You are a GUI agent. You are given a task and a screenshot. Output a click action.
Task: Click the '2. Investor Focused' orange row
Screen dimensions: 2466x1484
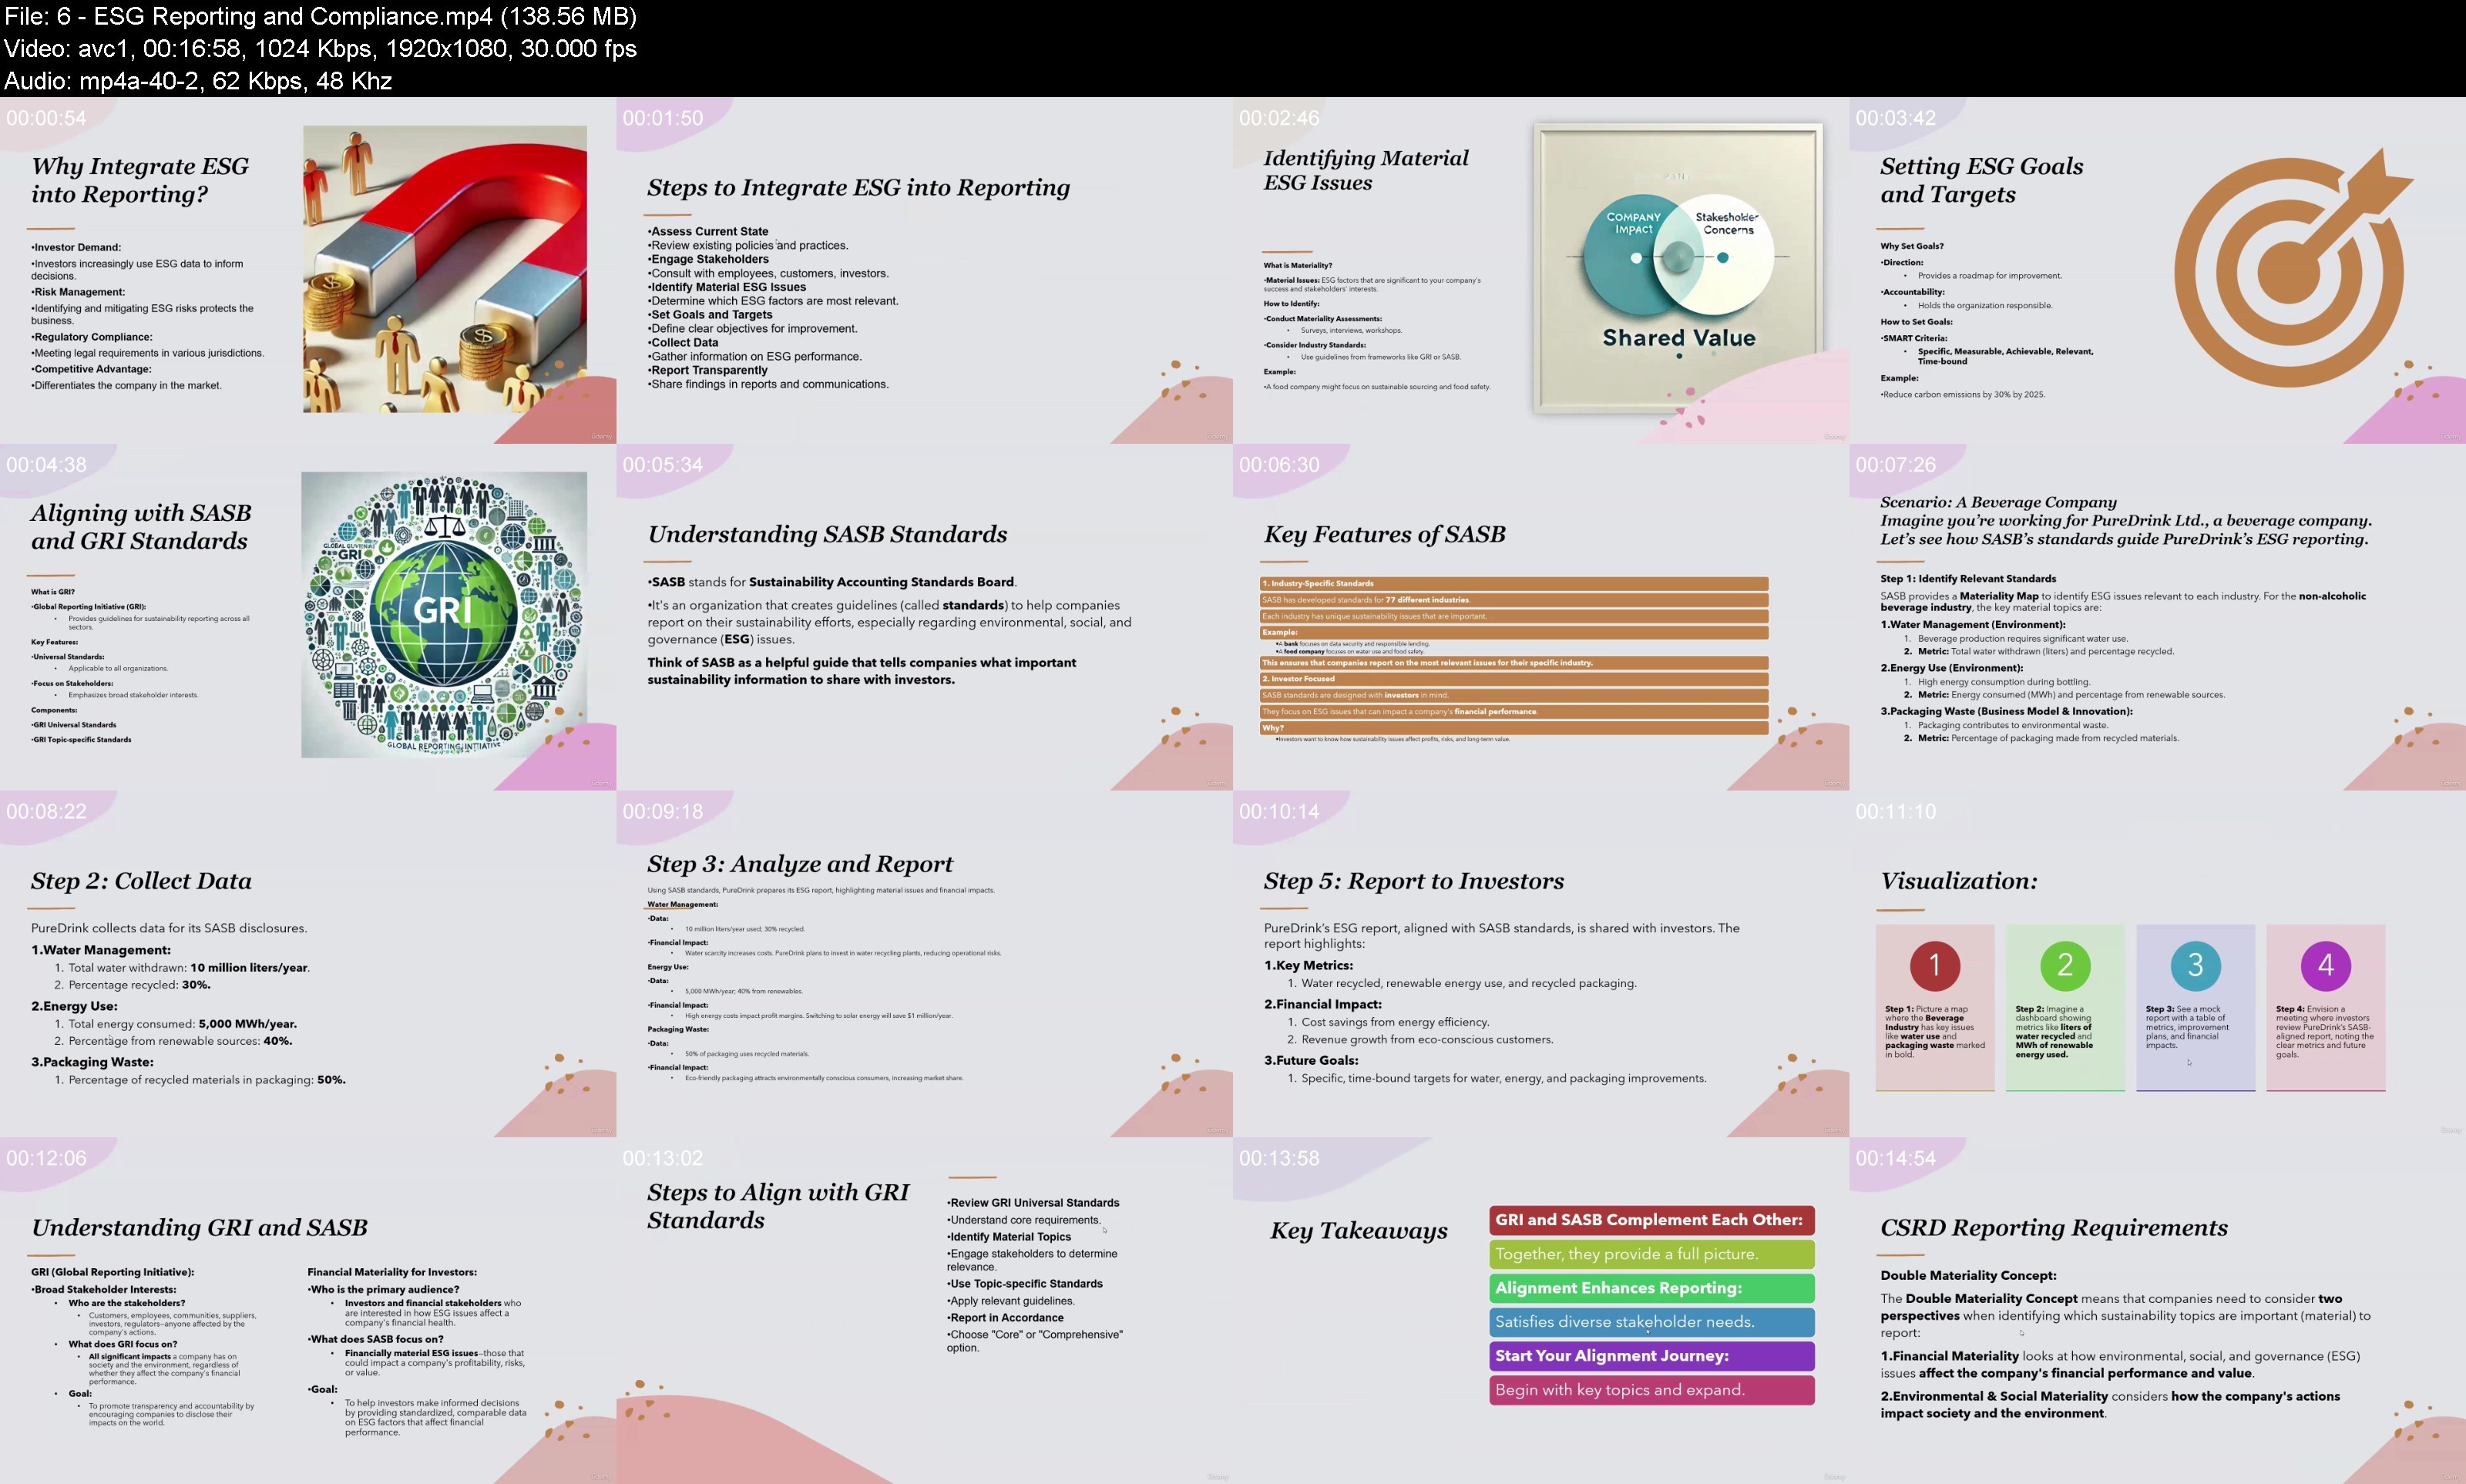1514,679
